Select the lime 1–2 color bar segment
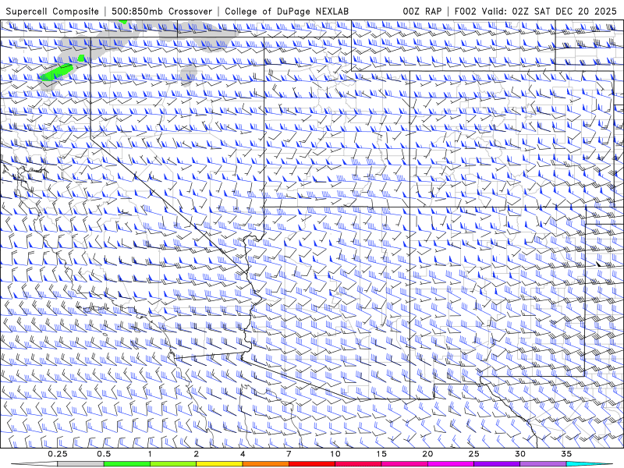Viewport: 624px width, 468px height. tap(173, 464)
